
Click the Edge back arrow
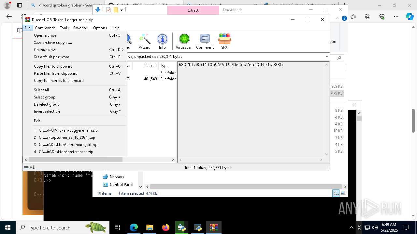[9, 17]
